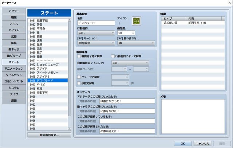Select the 敵キャラ tab

click(x=14, y=49)
